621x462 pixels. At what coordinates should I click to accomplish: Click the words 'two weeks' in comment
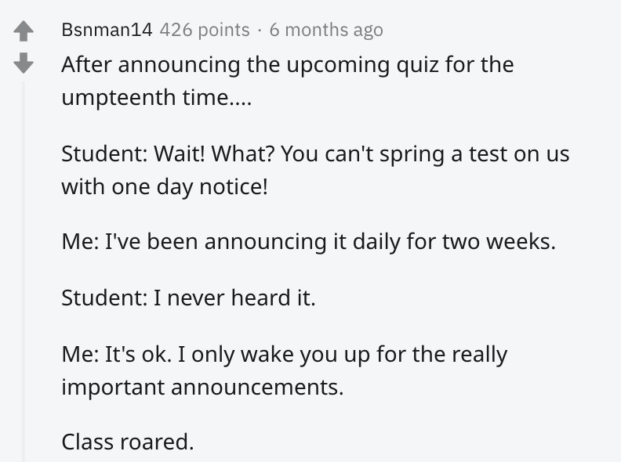tap(499, 241)
